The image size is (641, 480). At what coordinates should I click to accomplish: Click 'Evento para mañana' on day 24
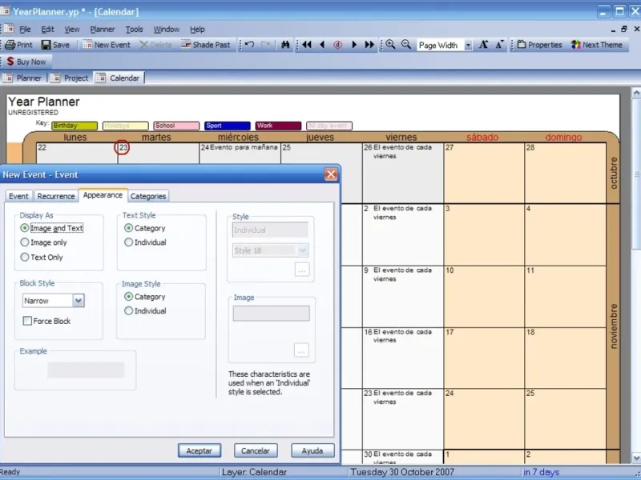[244, 147]
